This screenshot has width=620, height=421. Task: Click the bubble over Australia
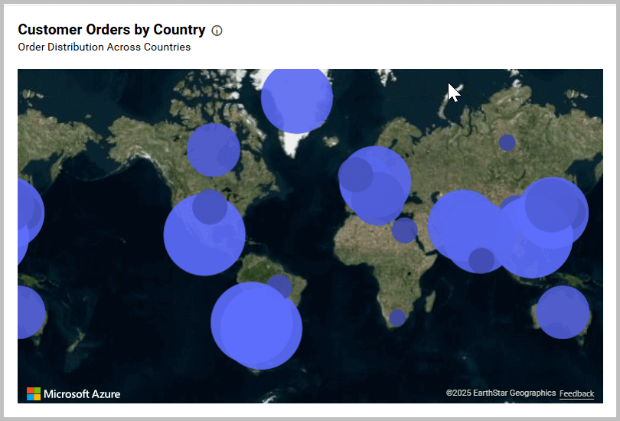563,312
